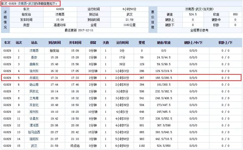Select the 始发站 cell in the 济南西 row
The height and width of the screenshot is (150, 243).
tap(54, 51)
